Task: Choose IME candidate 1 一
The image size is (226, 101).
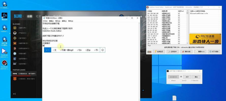Action: (48, 50)
